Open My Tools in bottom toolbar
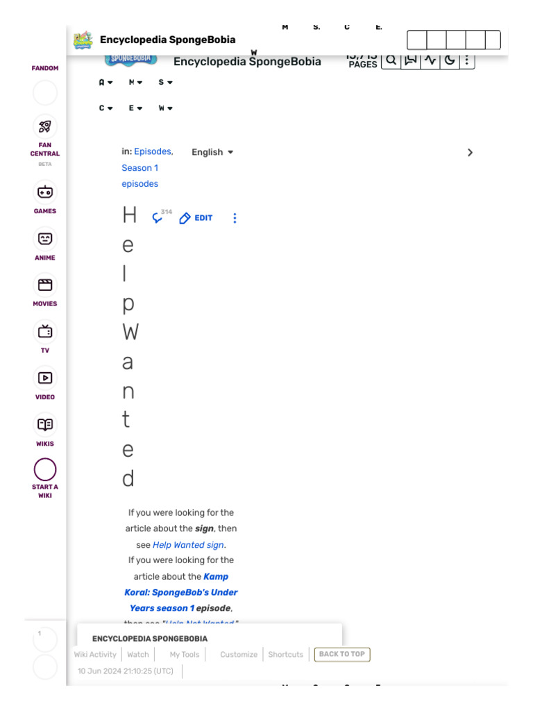 (x=185, y=655)
